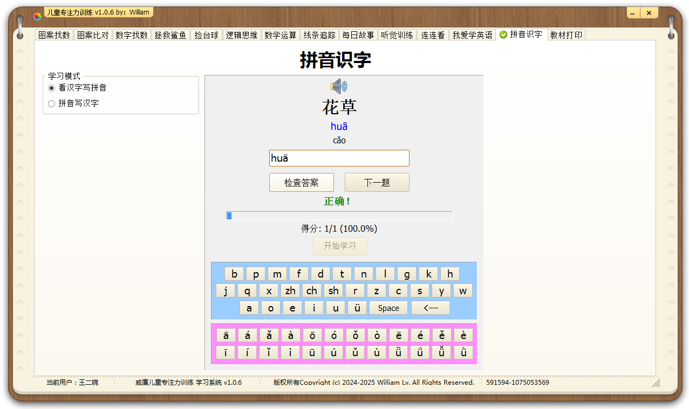Tap the second-tone ú key
The image size is (689, 409).
334,352
